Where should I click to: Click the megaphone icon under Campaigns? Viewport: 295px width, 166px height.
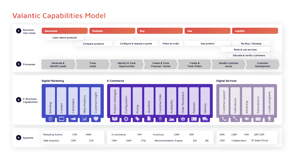(x=73, y=119)
